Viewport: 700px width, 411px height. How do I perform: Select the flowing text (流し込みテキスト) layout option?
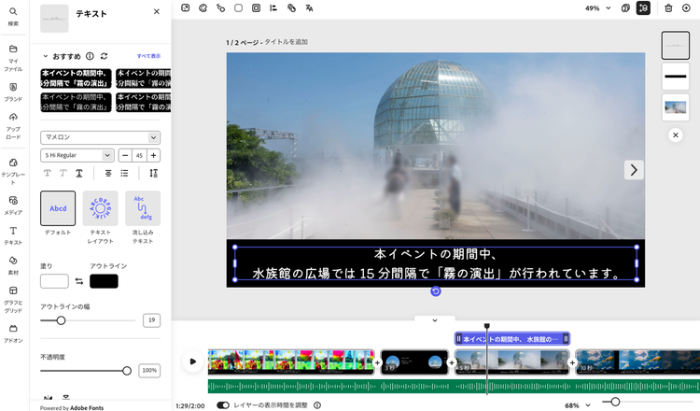[143, 208]
